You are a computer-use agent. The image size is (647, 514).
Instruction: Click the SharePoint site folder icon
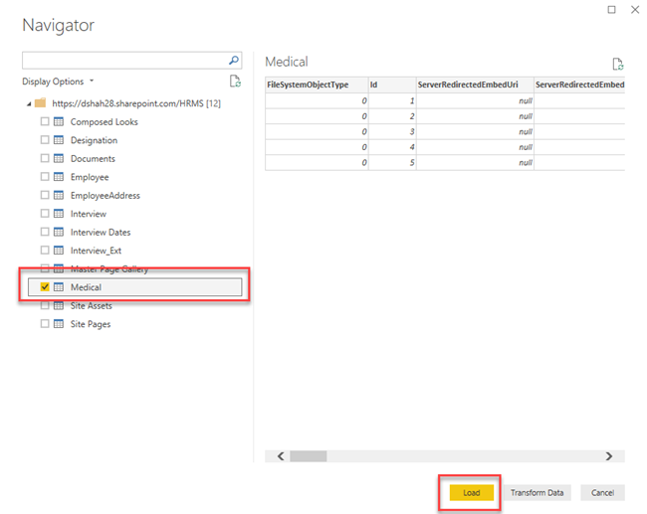click(x=40, y=102)
